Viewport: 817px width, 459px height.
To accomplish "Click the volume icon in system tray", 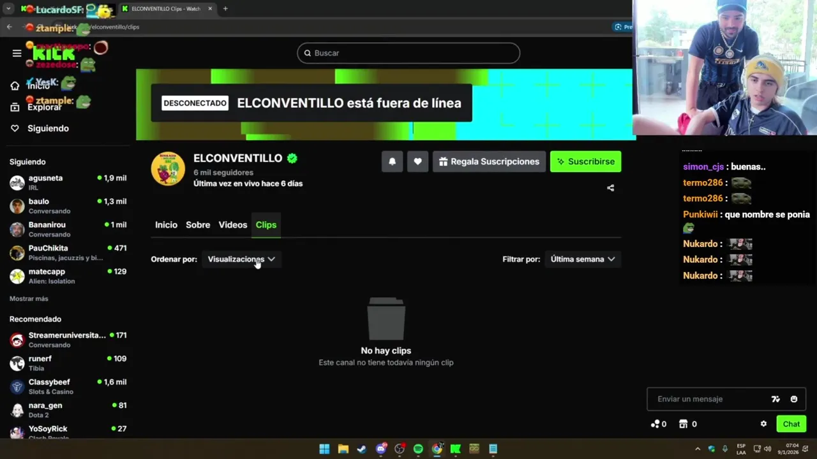I will click(767, 449).
